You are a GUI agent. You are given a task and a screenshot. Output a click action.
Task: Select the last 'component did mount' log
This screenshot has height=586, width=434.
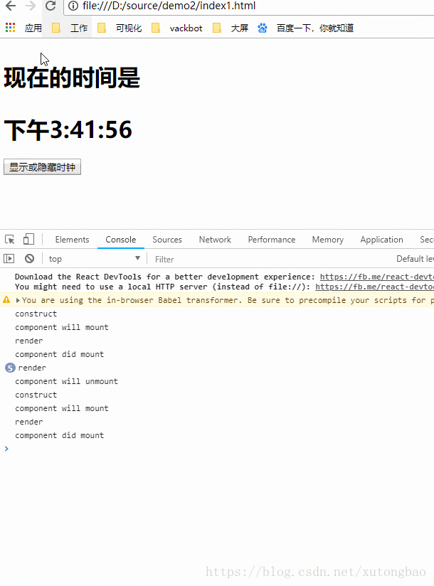[60, 435]
